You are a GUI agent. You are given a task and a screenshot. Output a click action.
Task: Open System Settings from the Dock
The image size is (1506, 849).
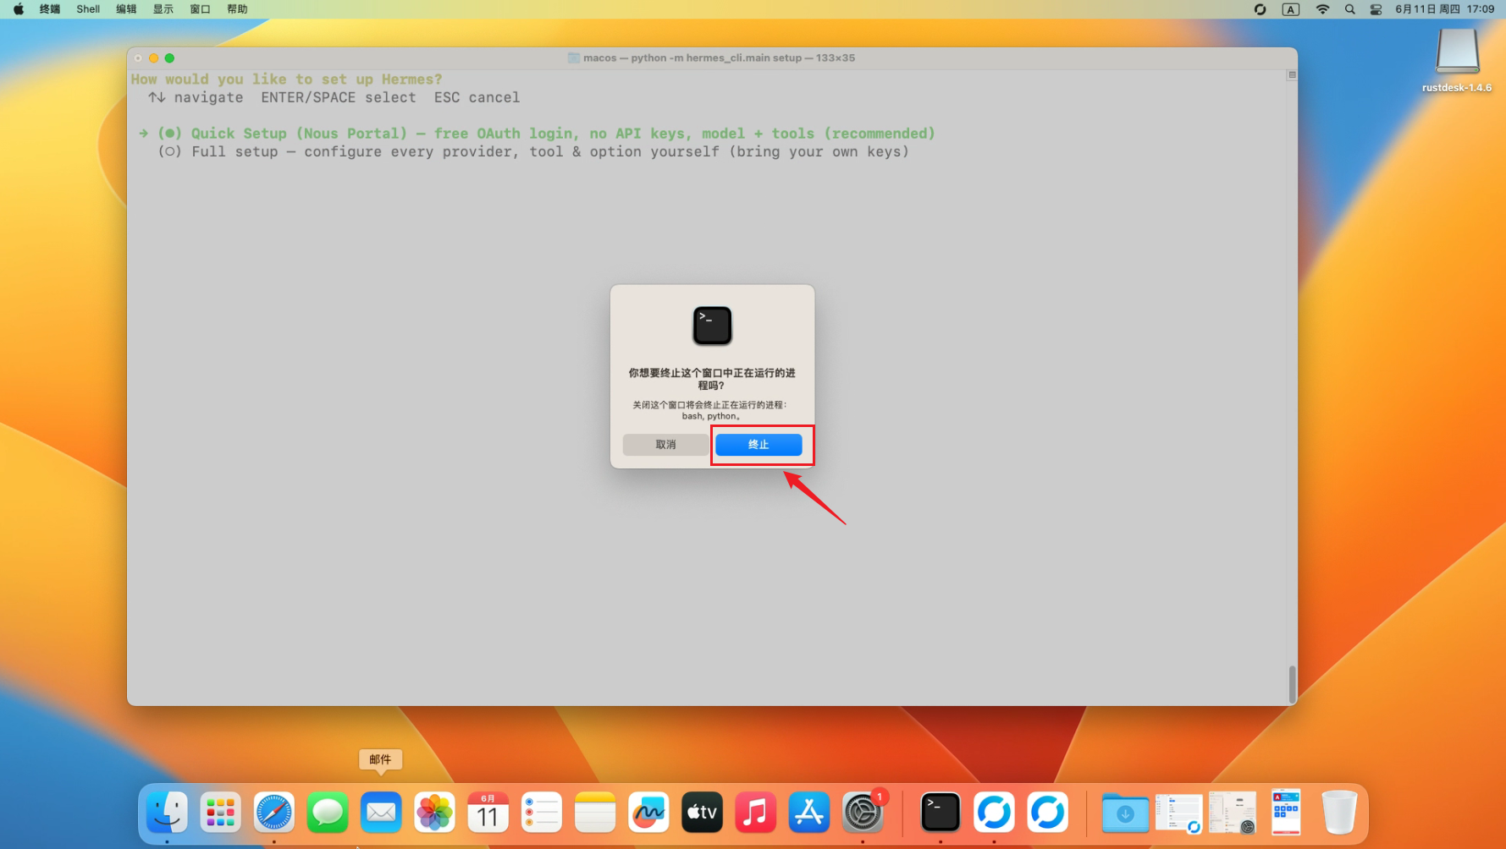point(863,813)
